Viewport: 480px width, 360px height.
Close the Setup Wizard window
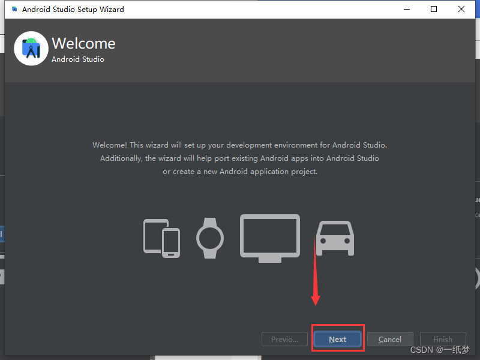(x=461, y=9)
